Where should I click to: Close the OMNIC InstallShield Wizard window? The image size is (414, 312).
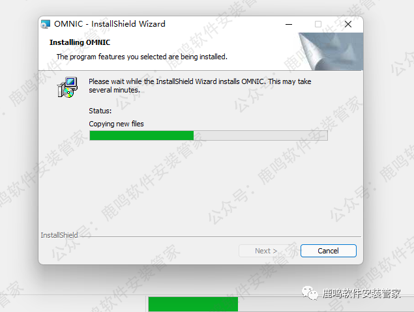(348, 24)
